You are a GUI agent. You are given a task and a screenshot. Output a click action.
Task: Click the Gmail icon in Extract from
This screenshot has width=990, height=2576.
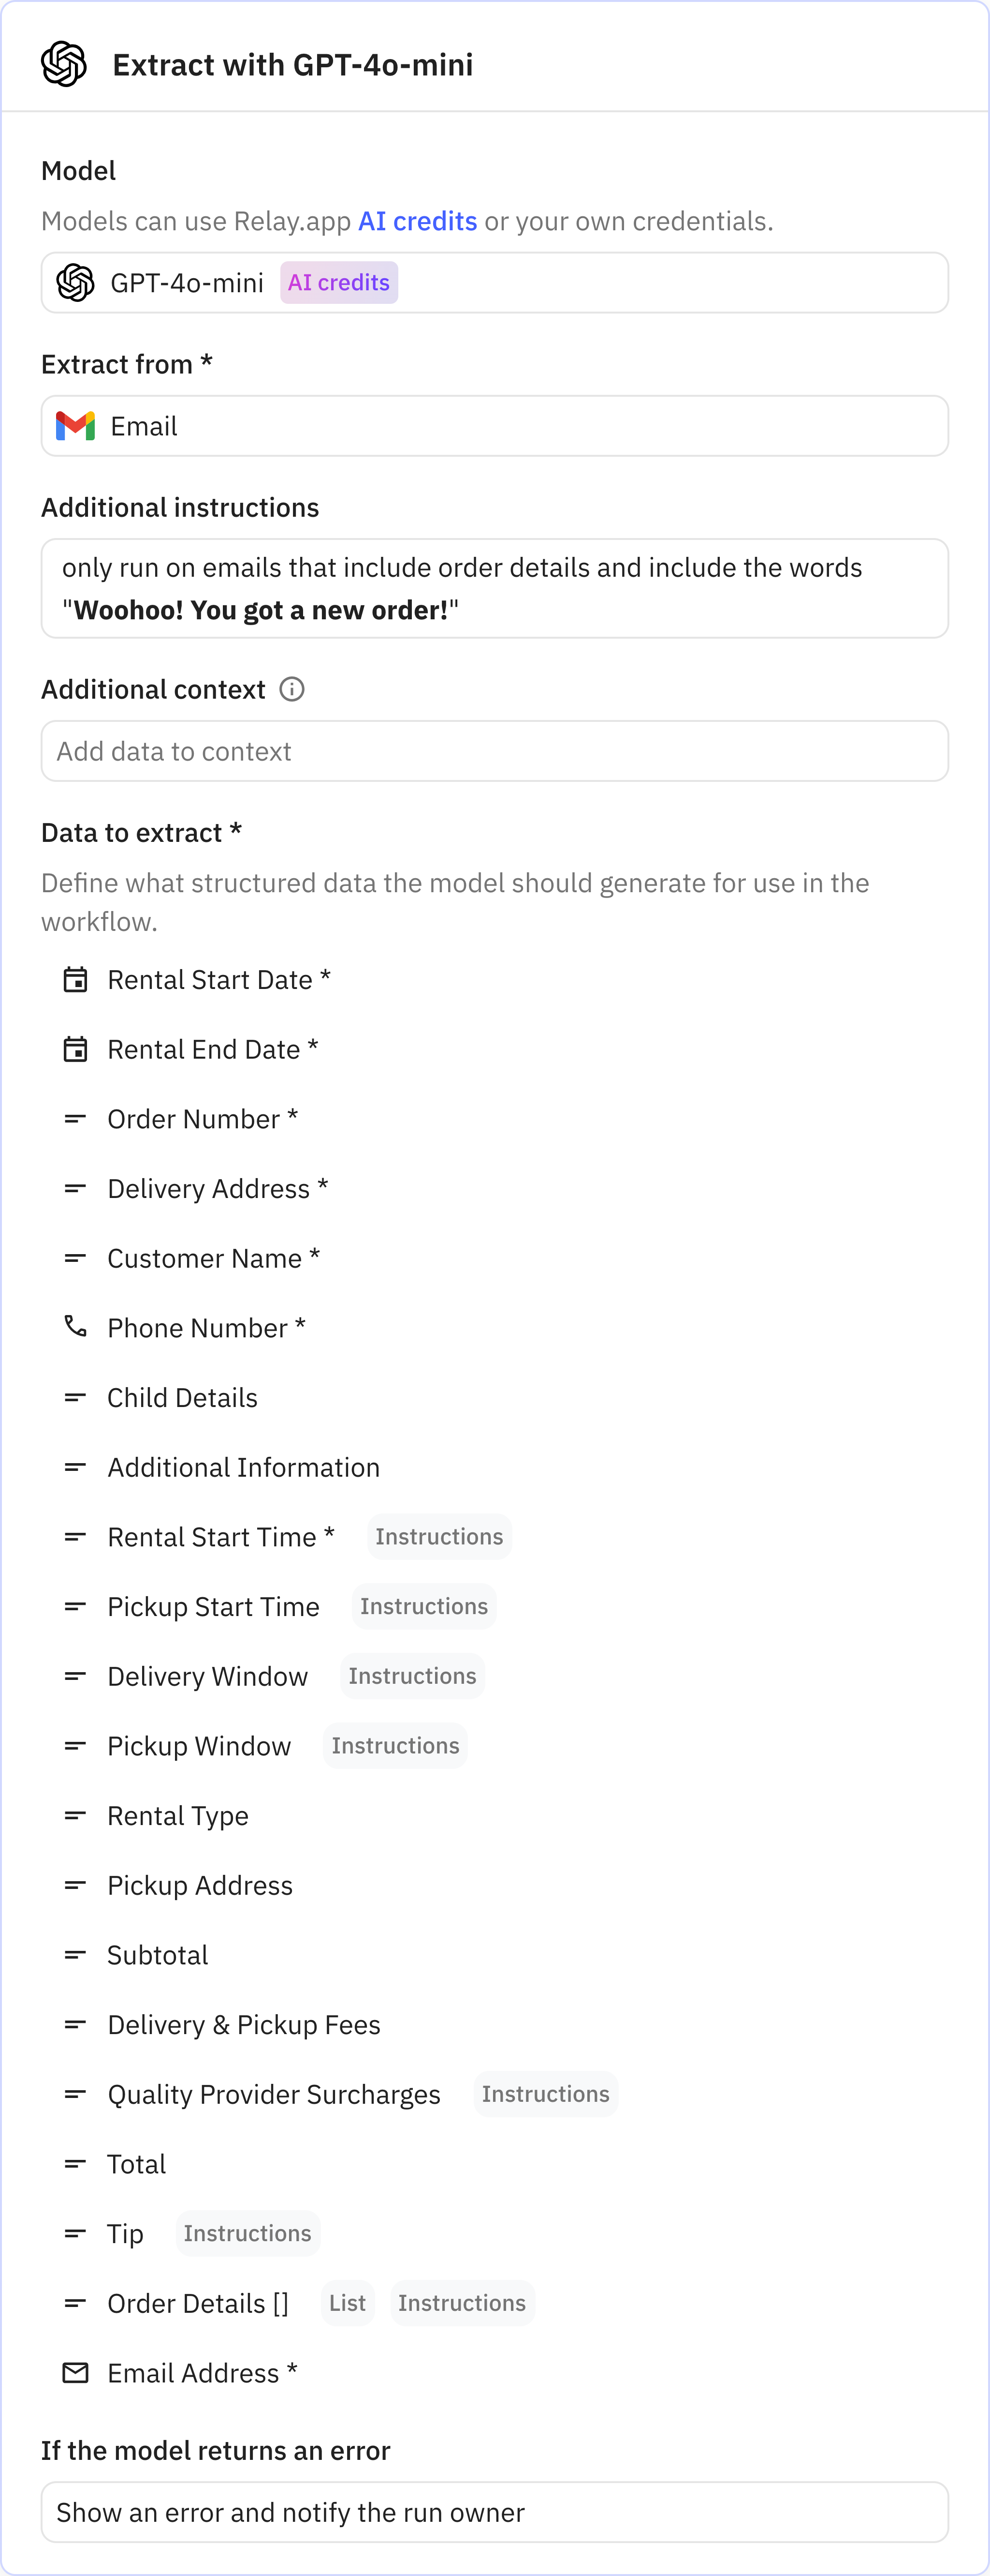click(x=75, y=426)
